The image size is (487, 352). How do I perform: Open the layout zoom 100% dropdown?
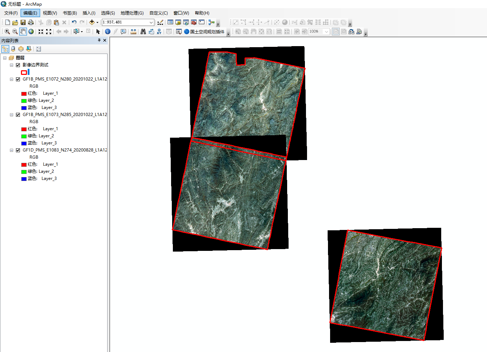click(326, 32)
